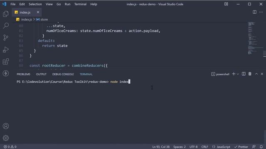Close the index.js editor tab
This screenshot has height=149, width=266.
(38, 12)
